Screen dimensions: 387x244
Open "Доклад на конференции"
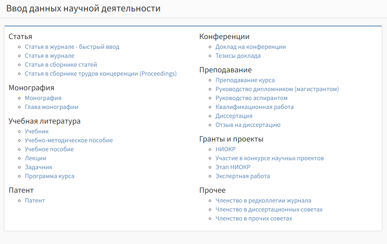pyautogui.click(x=250, y=46)
